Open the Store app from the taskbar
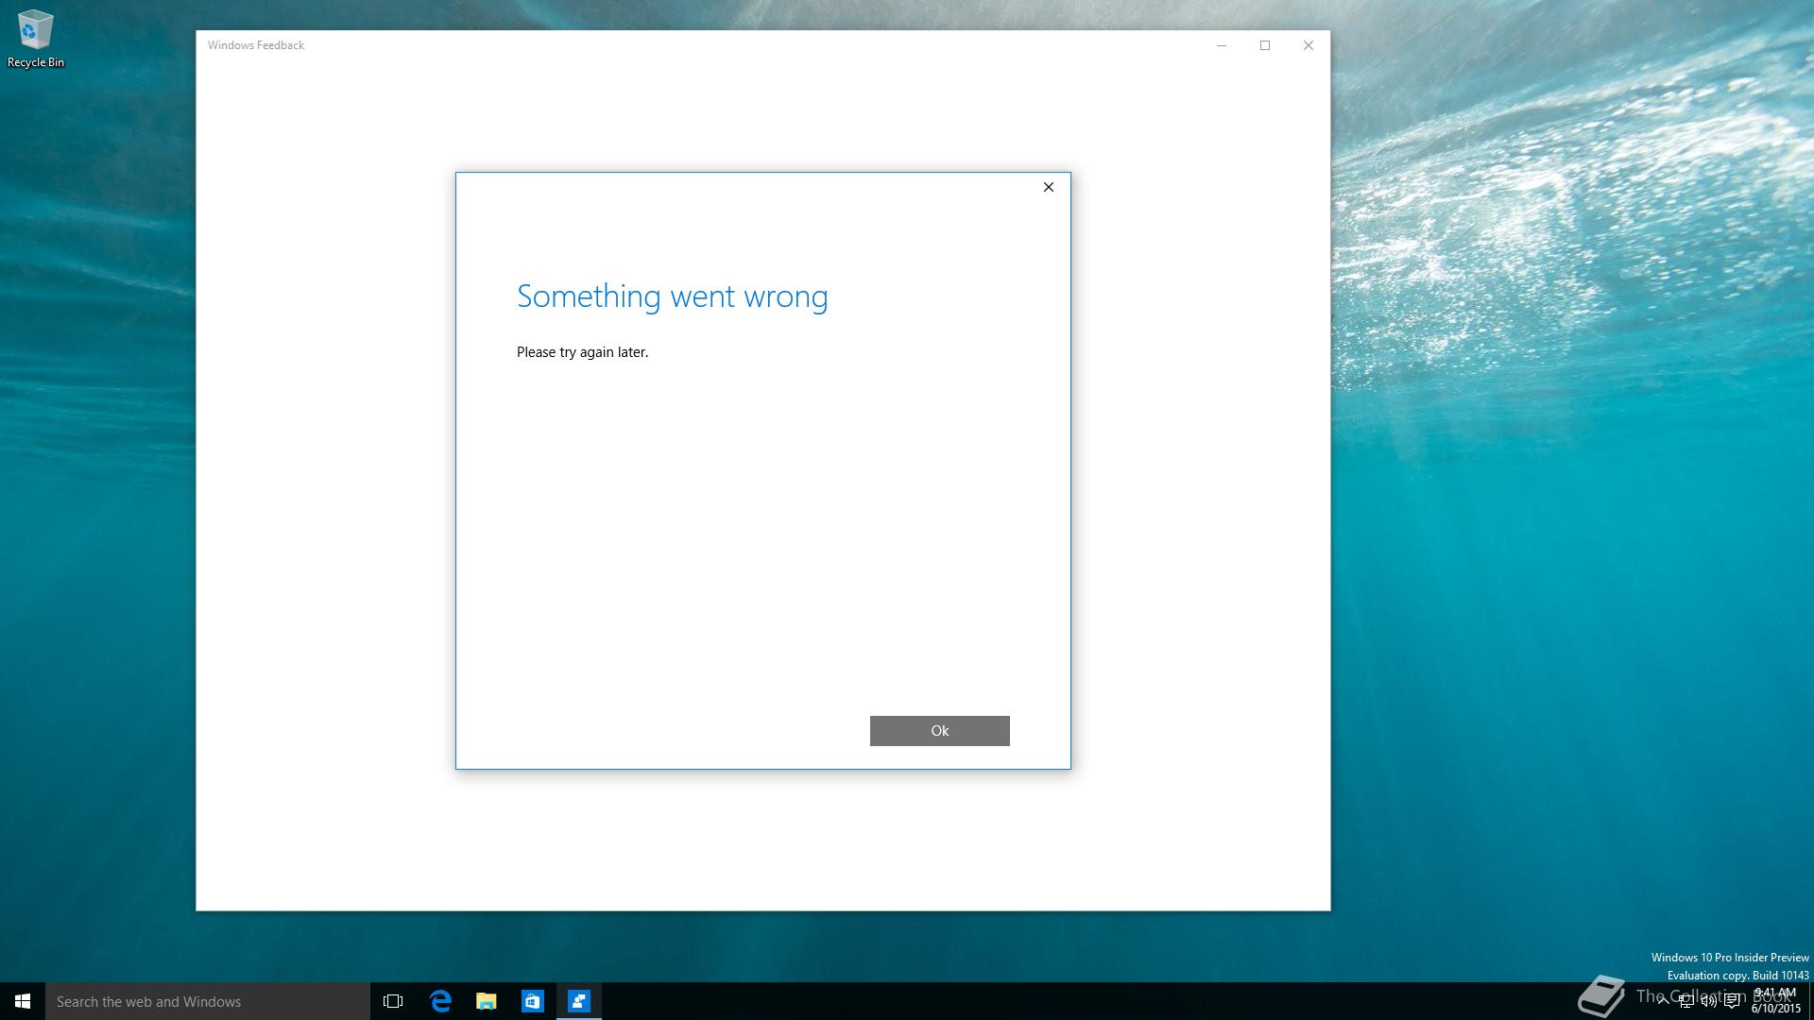Image resolution: width=1814 pixels, height=1020 pixels. coord(533,1001)
